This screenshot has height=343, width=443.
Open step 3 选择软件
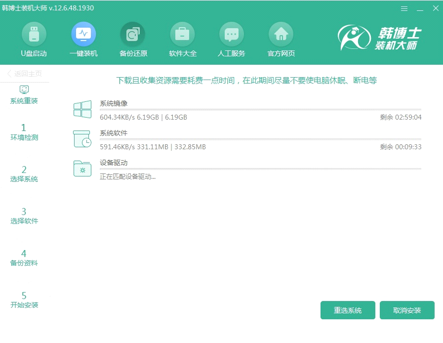[24, 216]
